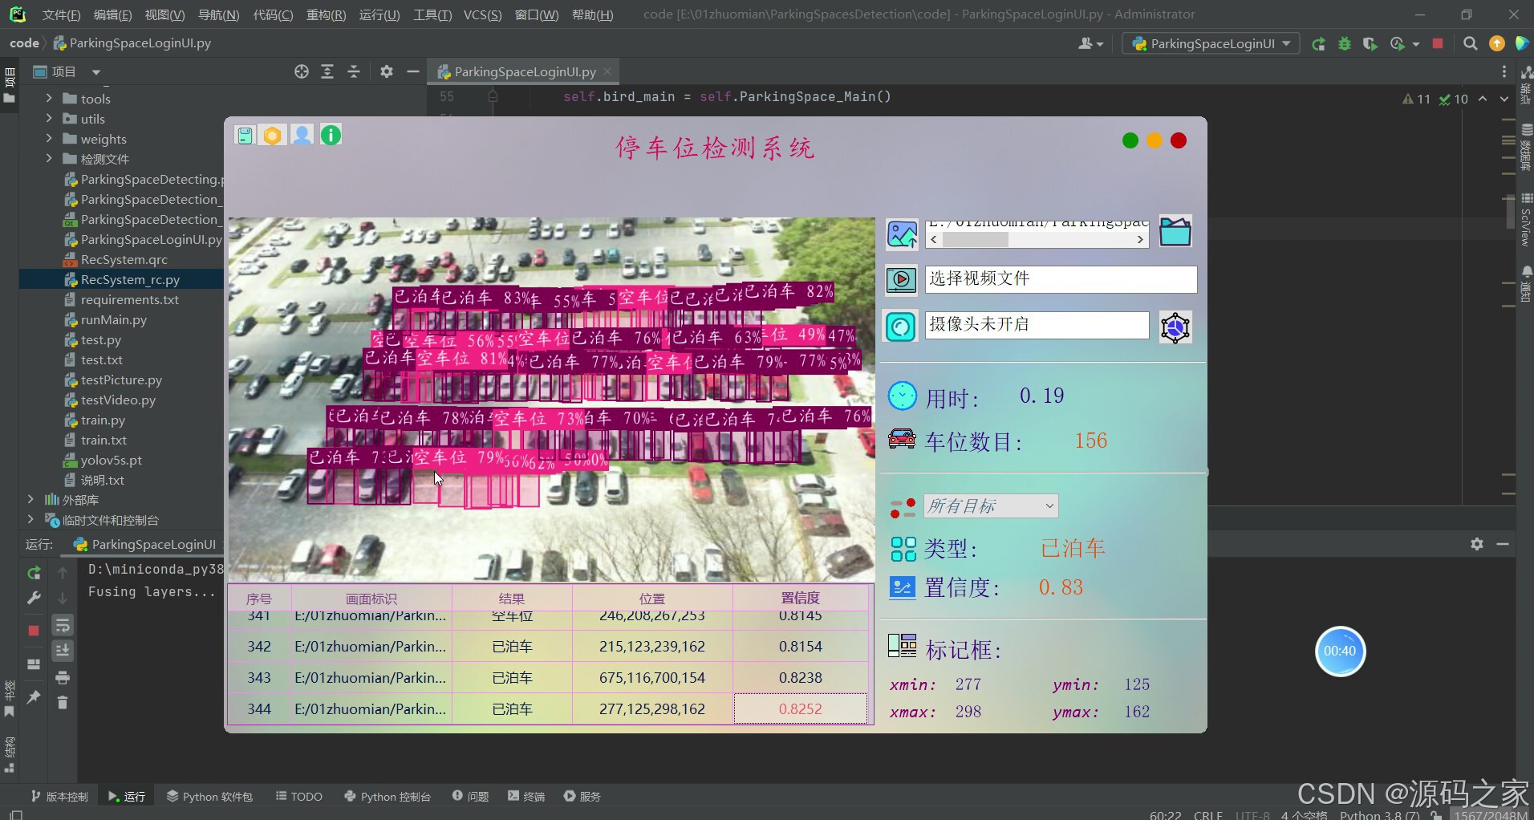Click the yellow circle window button
Screen dimensions: 1534x820
(1155, 141)
